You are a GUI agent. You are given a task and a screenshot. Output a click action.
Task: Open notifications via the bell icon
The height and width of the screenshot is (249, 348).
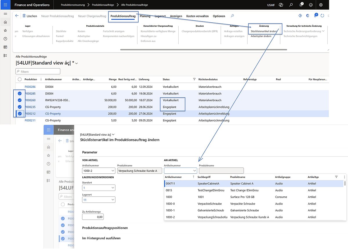301,5
